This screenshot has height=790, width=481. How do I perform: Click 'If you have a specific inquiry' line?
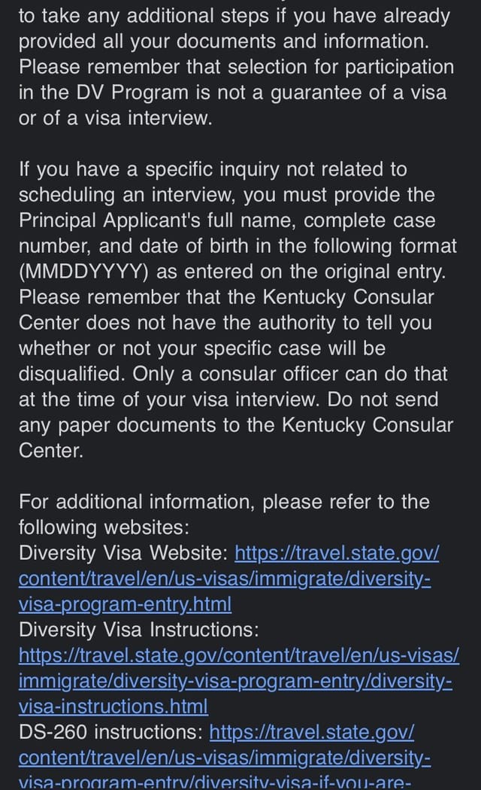pos(213,169)
